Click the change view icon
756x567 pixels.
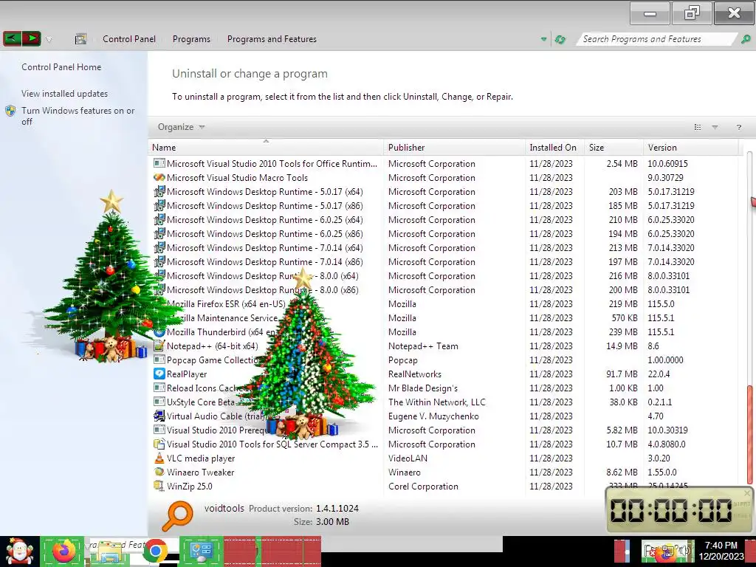pyautogui.click(x=697, y=127)
